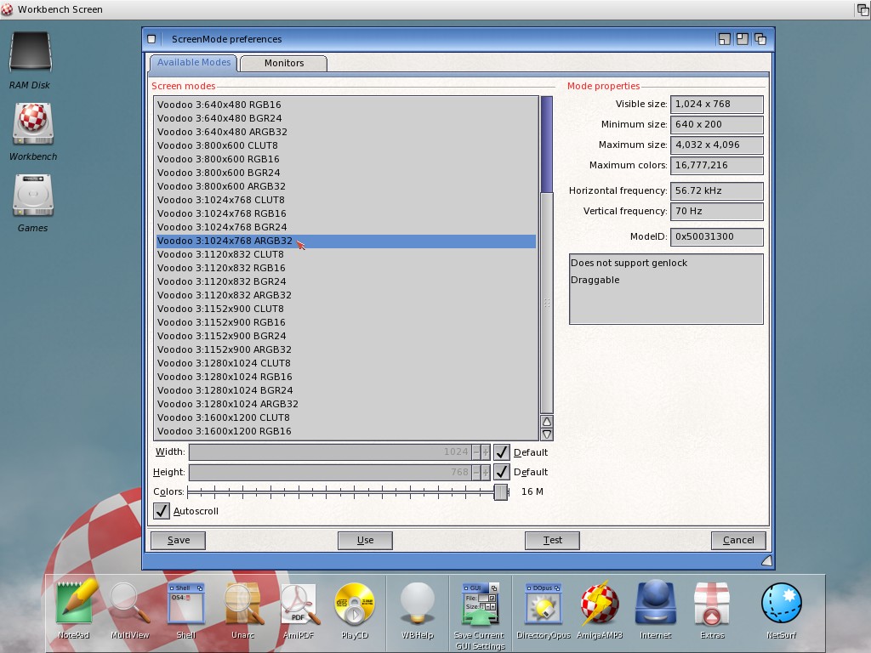
Task: Select the RAM Disk desktop icon
Action: tap(30, 54)
